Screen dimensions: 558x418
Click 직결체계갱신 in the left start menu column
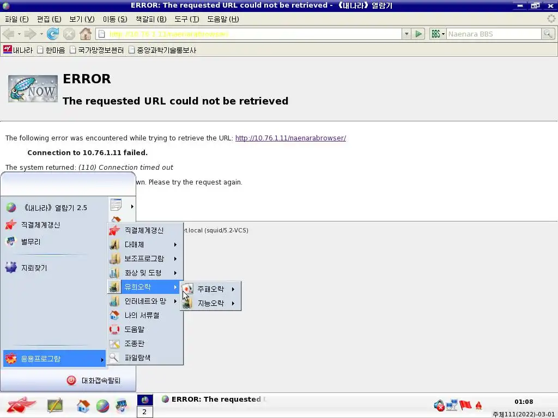55,225
